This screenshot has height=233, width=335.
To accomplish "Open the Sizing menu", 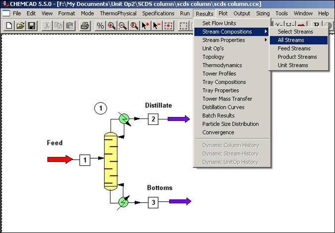I will pos(263,13).
